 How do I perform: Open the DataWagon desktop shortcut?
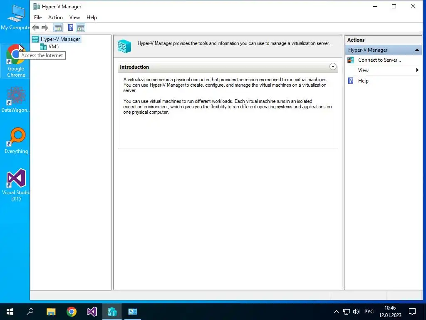pyautogui.click(x=15, y=100)
